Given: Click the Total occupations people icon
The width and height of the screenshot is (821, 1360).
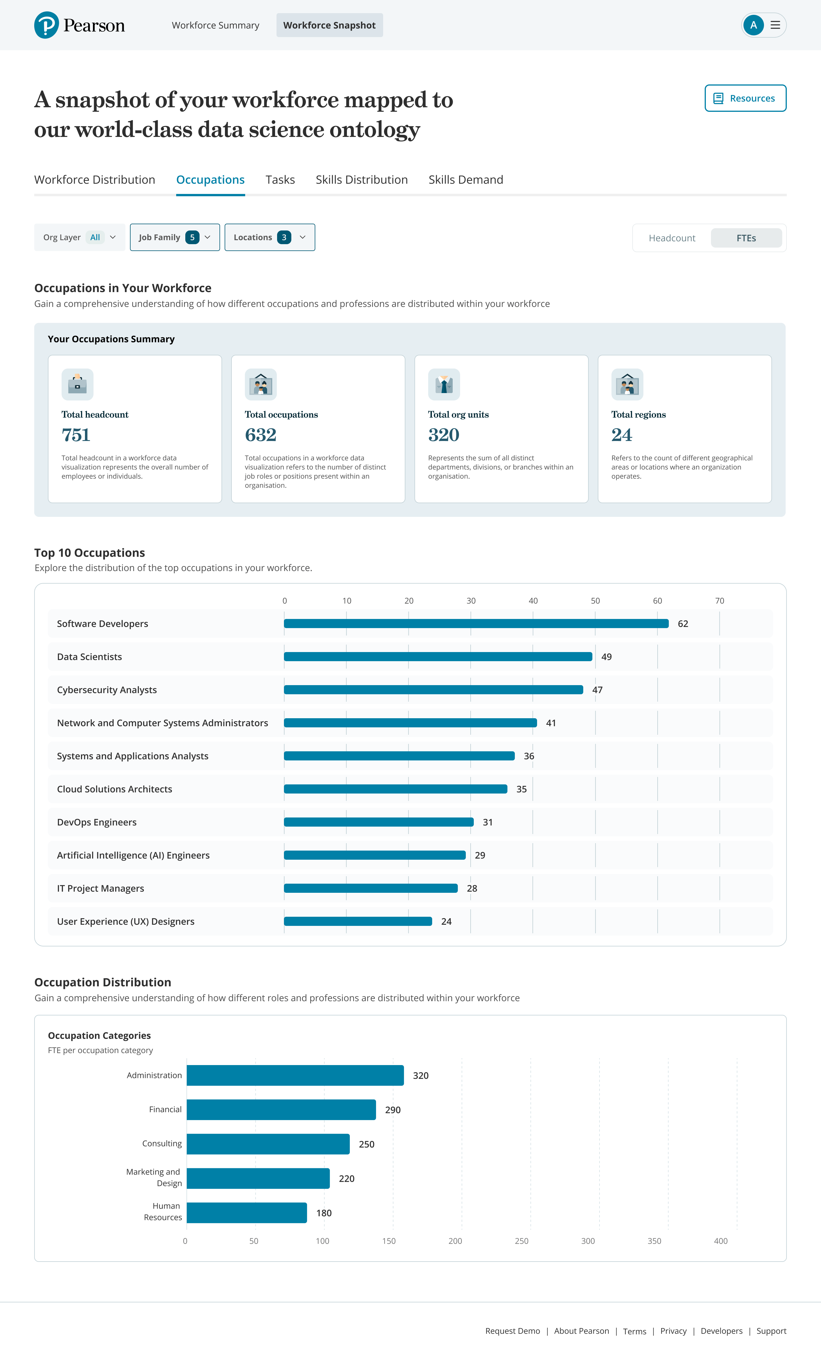Looking at the screenshot, I should [x=261, y=384].
